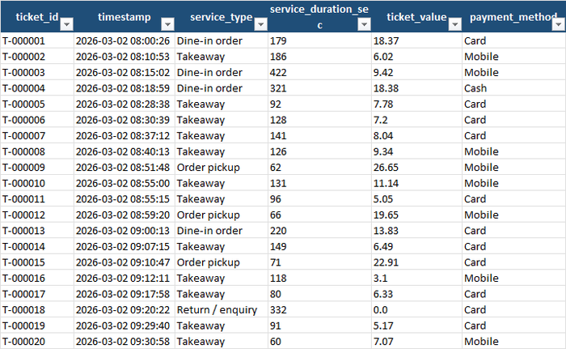Viewport: 566px width, 349px height.
Task: Open the service_duration_sec filter dropdown
Action: click(x=364, y=24)
